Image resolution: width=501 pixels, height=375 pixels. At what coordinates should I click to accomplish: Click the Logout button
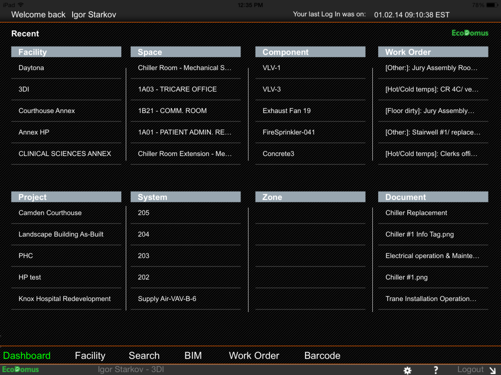click(470, 369)
